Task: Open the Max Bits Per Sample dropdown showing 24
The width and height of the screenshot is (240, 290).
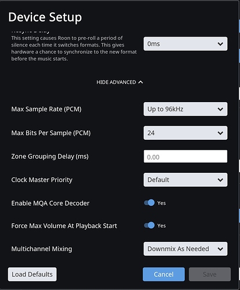Action: (x=185, y=133)
